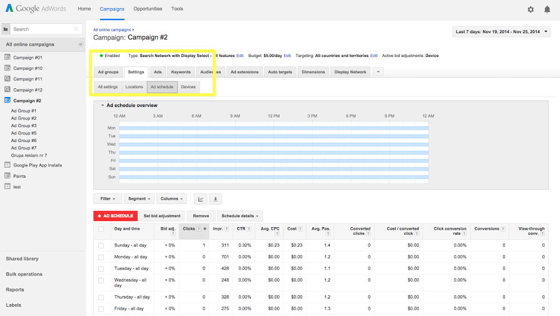Open the Opportunities top menu

click(x=148, y=9)
